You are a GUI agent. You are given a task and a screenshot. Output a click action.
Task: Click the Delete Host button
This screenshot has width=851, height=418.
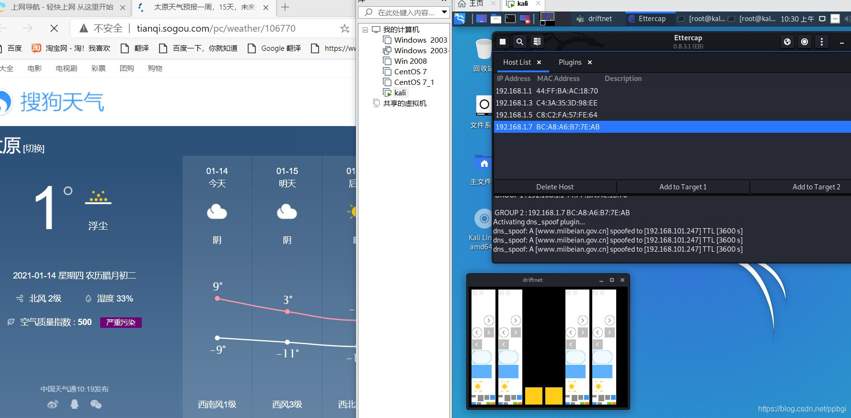(555, 187)
